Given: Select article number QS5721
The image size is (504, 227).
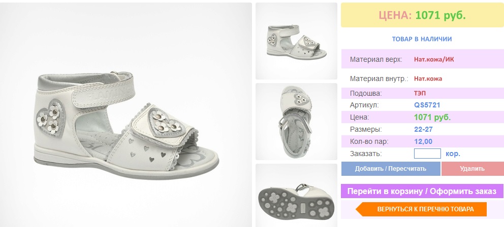Looking at the screenshot, I should point(427,105).
